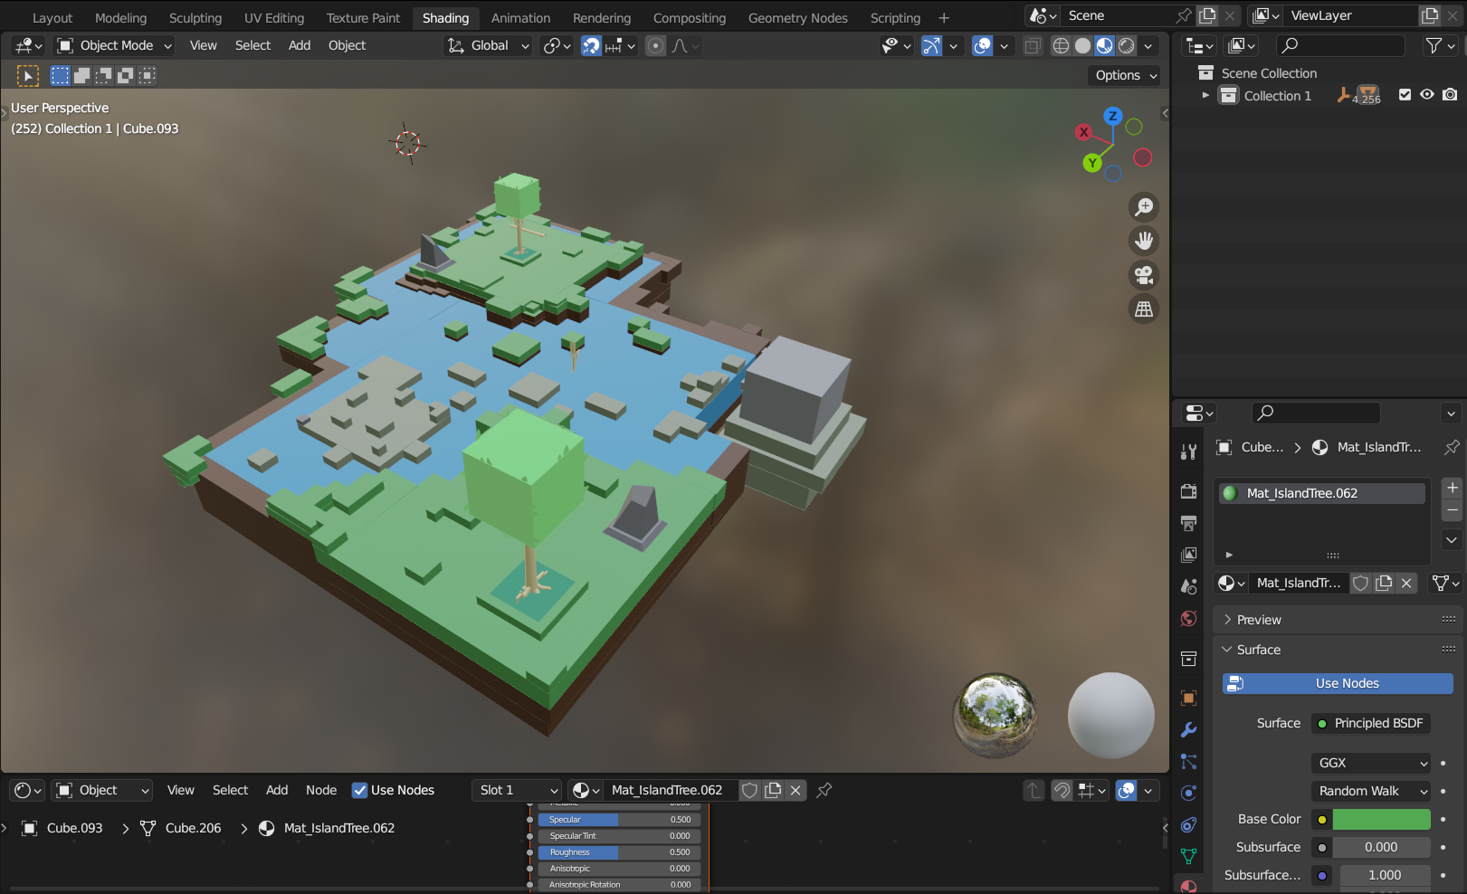The image size is (1467, 894).
Task: Adjust the Roughness slider in node
Action: [619, 852]
